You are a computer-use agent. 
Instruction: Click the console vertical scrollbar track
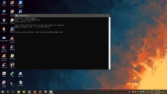tap(110, 43)
